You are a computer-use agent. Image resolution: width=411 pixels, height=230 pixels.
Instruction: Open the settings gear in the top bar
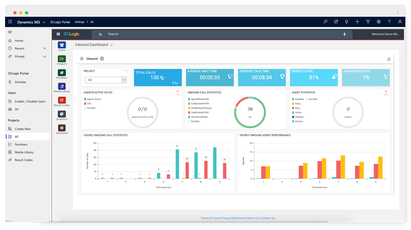[x=378, y=22]
